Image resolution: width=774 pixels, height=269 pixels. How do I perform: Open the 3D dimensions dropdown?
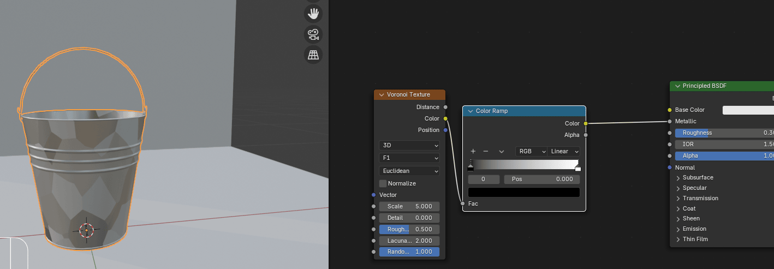(x=409, y=146)
